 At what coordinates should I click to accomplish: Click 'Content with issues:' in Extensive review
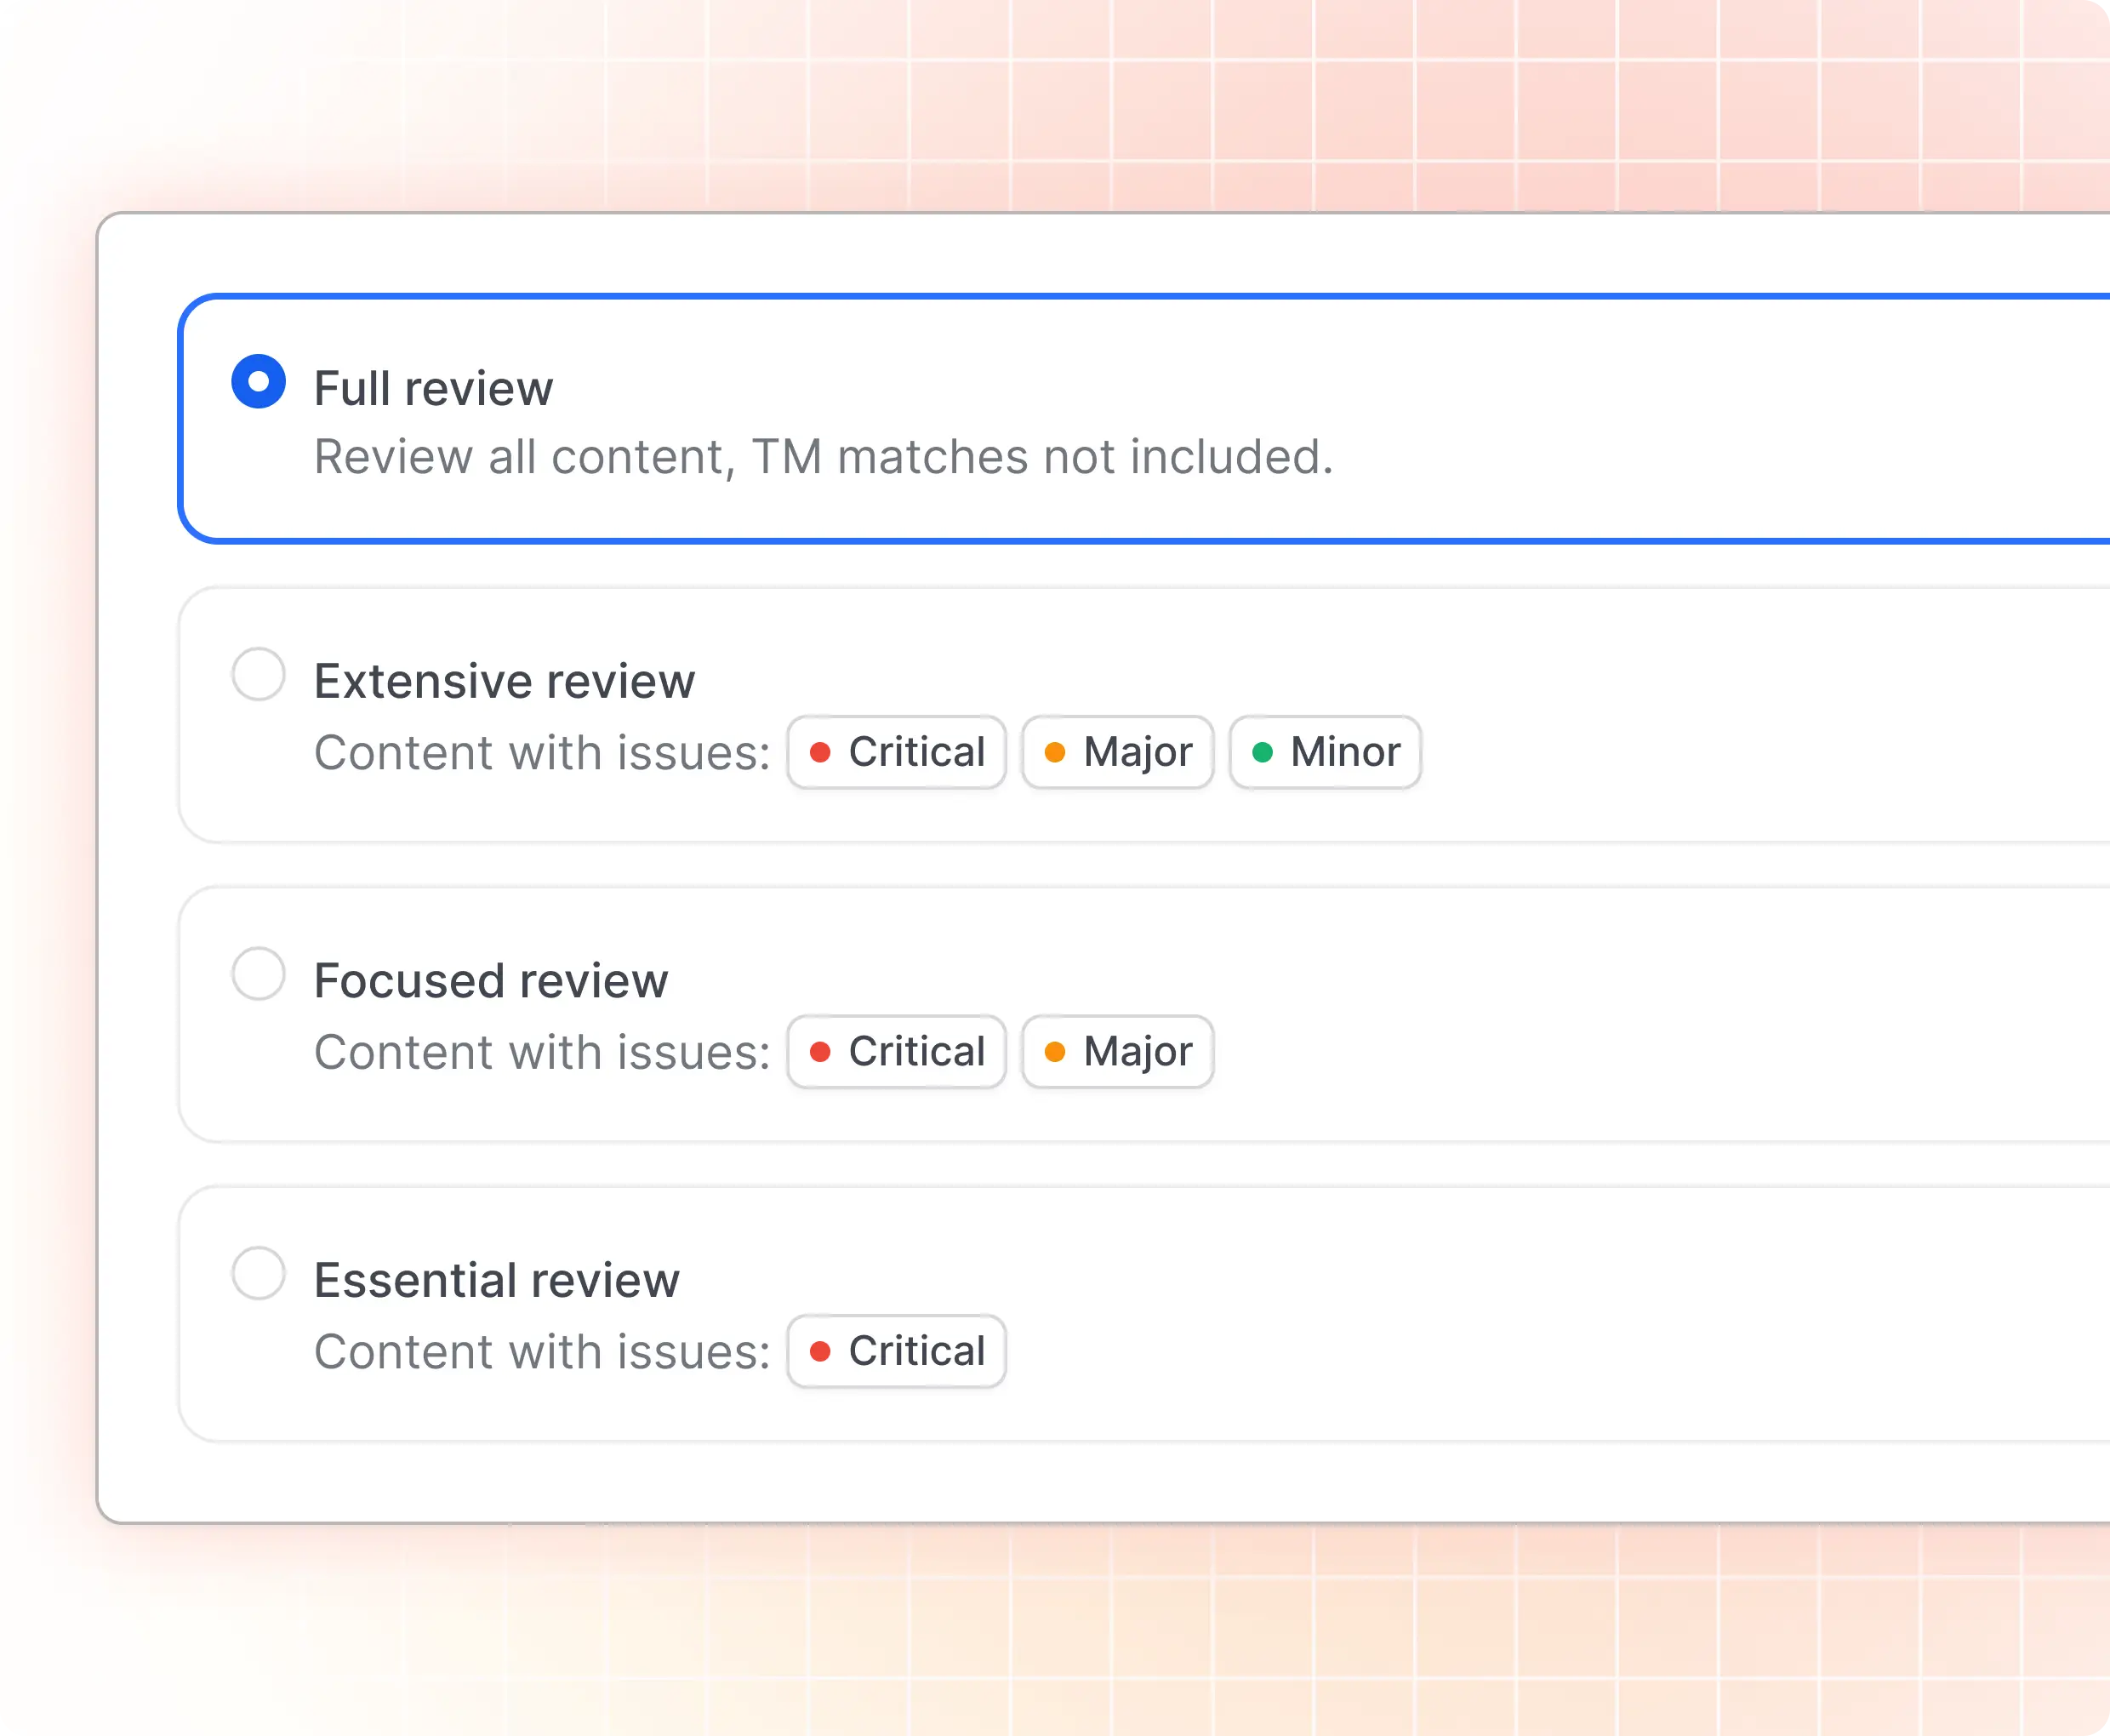542,753
